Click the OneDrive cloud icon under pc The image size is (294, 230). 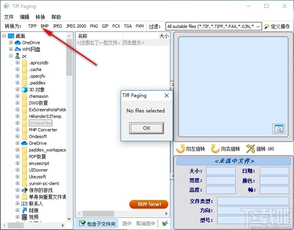[x=24, y=143]
